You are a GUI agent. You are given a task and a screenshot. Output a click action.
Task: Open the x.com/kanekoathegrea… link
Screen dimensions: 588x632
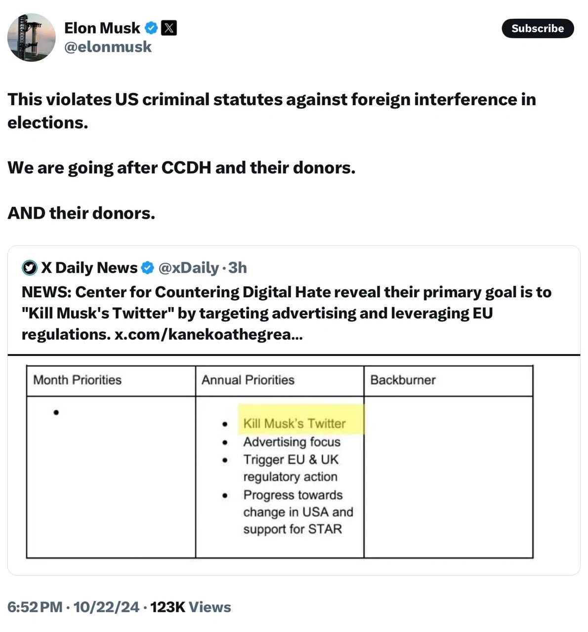tap(209, 335)
